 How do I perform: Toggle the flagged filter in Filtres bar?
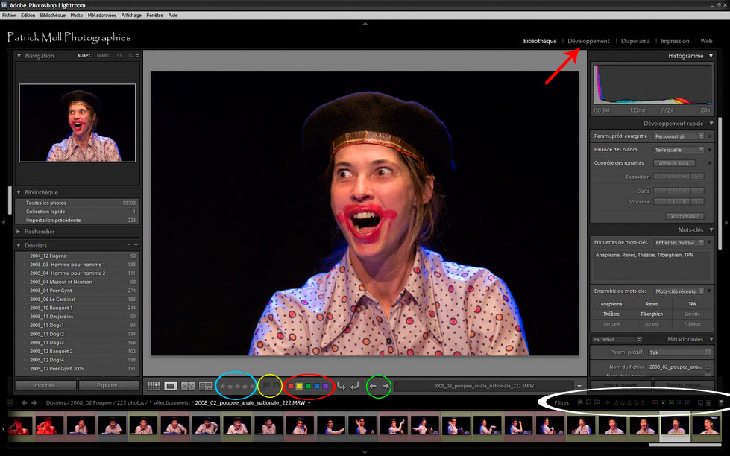(x=580, y=403)
